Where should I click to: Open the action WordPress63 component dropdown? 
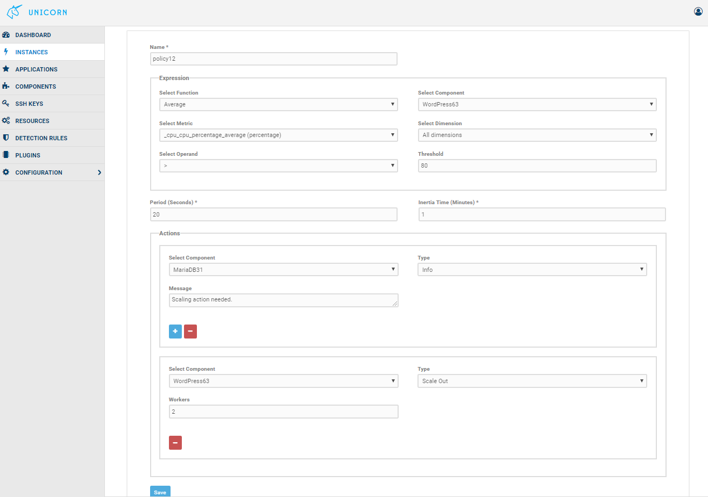click(x=284, y=381)
